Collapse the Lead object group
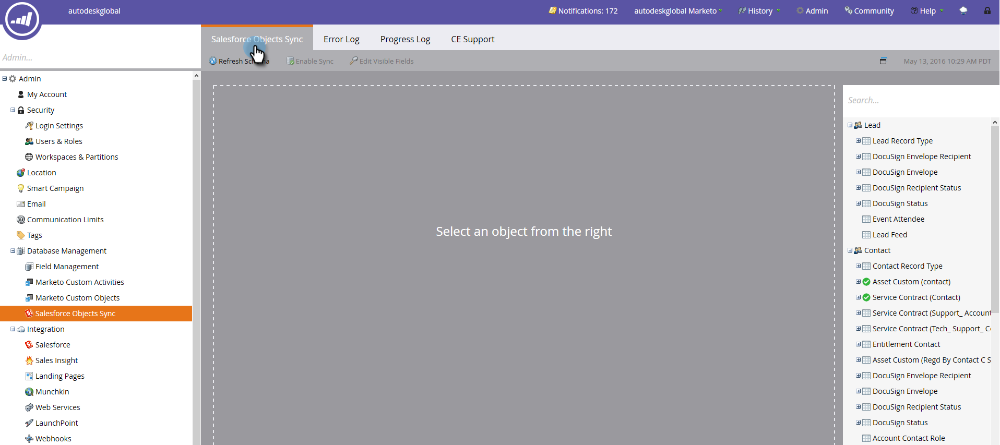1000x445 pixels. pos(850,125)
